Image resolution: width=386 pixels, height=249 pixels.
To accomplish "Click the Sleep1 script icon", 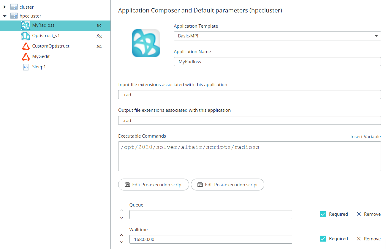I will click(26, 67).
